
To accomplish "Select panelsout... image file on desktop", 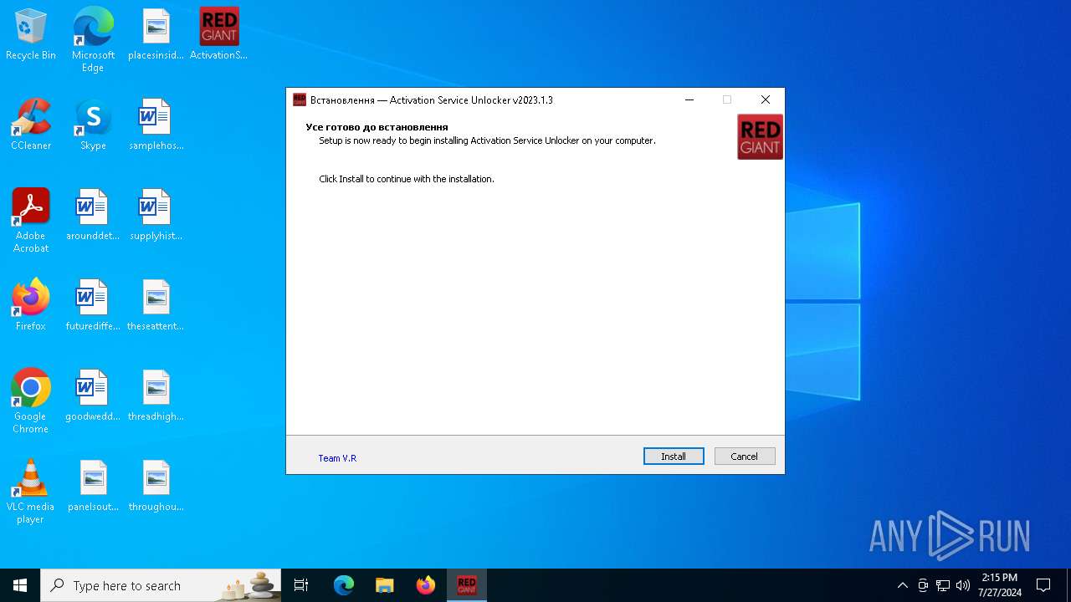I will click(93, 486).
